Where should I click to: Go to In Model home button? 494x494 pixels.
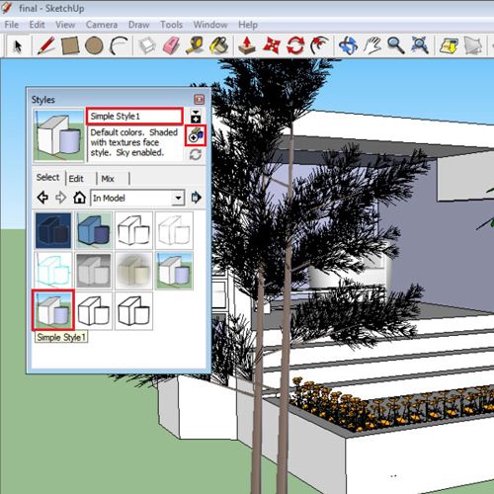tap(79, 198)
